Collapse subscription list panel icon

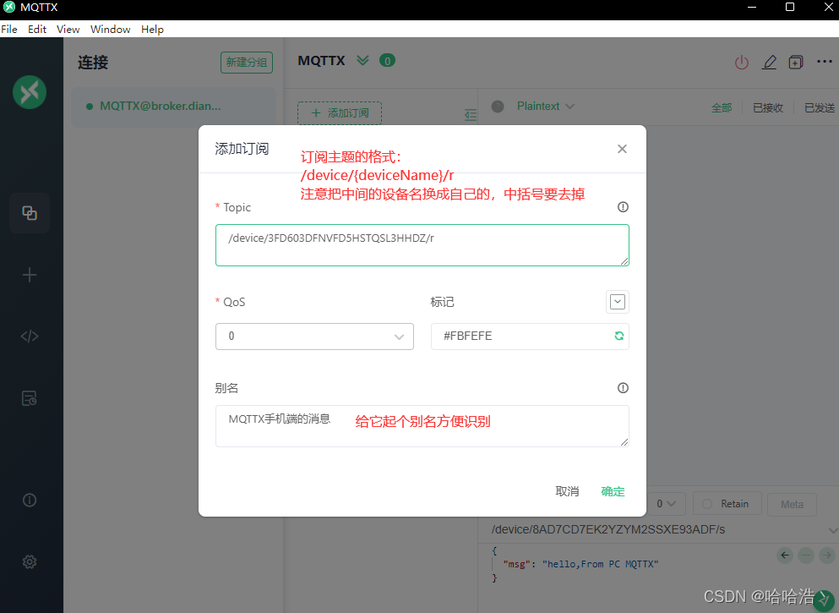tap(471, 115)
